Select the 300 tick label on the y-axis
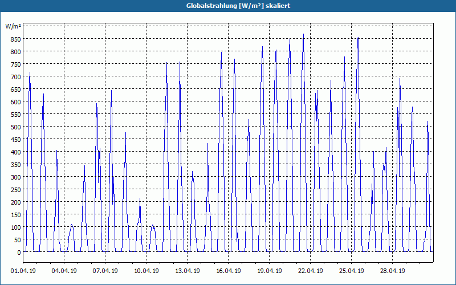Screen dimensions: 456x285 (x=16, y=177)
